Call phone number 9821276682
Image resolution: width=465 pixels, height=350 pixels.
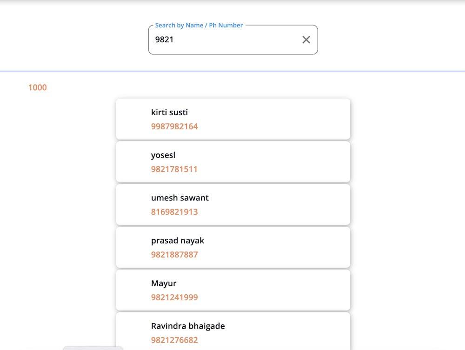(x=174, y=340)
